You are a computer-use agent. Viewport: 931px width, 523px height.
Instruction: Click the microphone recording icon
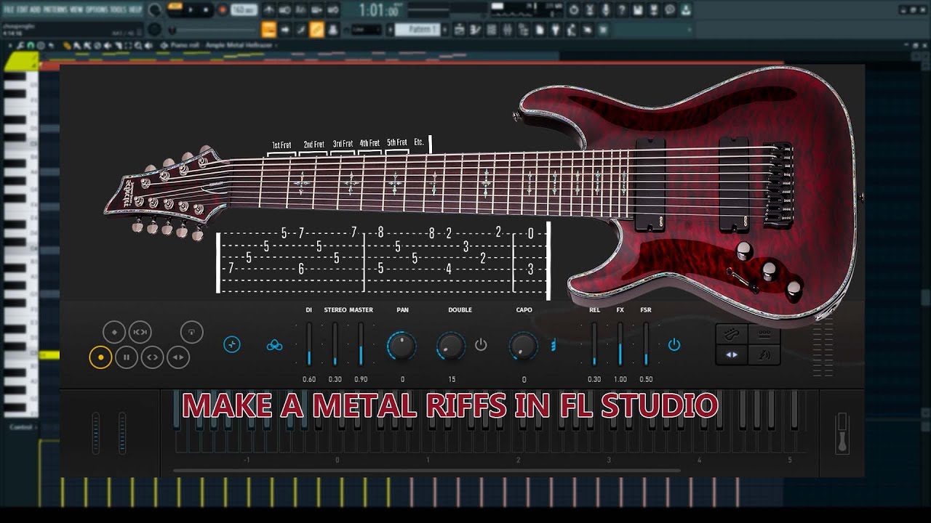click(x=605, y=10)
